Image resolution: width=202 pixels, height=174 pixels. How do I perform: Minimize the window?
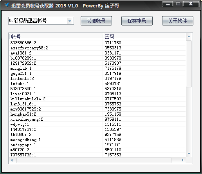168,4
